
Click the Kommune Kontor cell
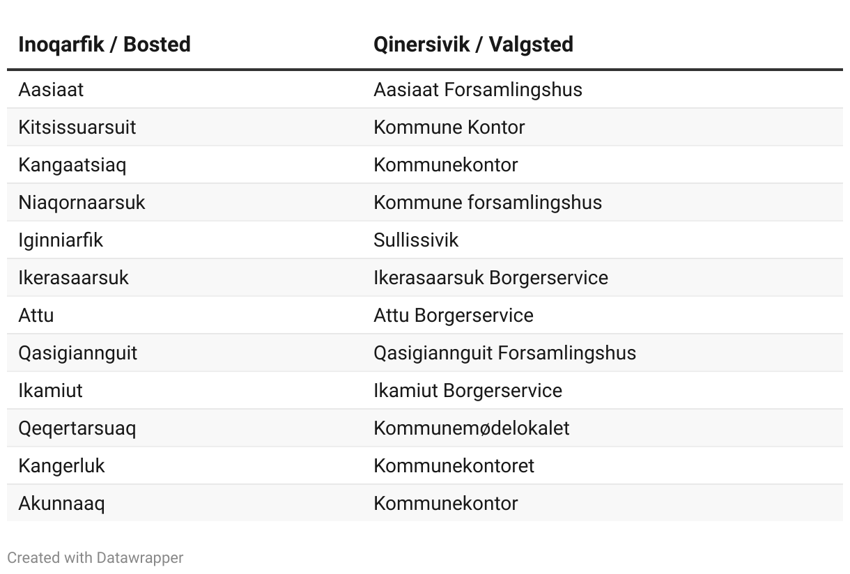click(449, 127)
